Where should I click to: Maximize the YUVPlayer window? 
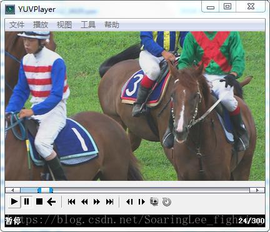click(x=227, y=7)
